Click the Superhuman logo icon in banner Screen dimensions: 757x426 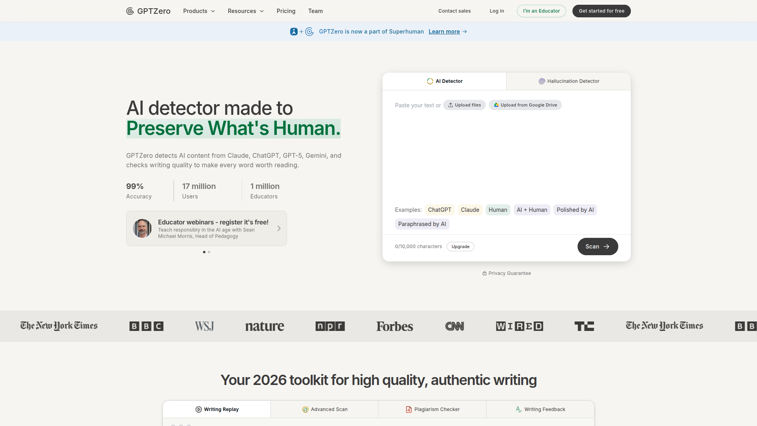[x=294, y=32]
